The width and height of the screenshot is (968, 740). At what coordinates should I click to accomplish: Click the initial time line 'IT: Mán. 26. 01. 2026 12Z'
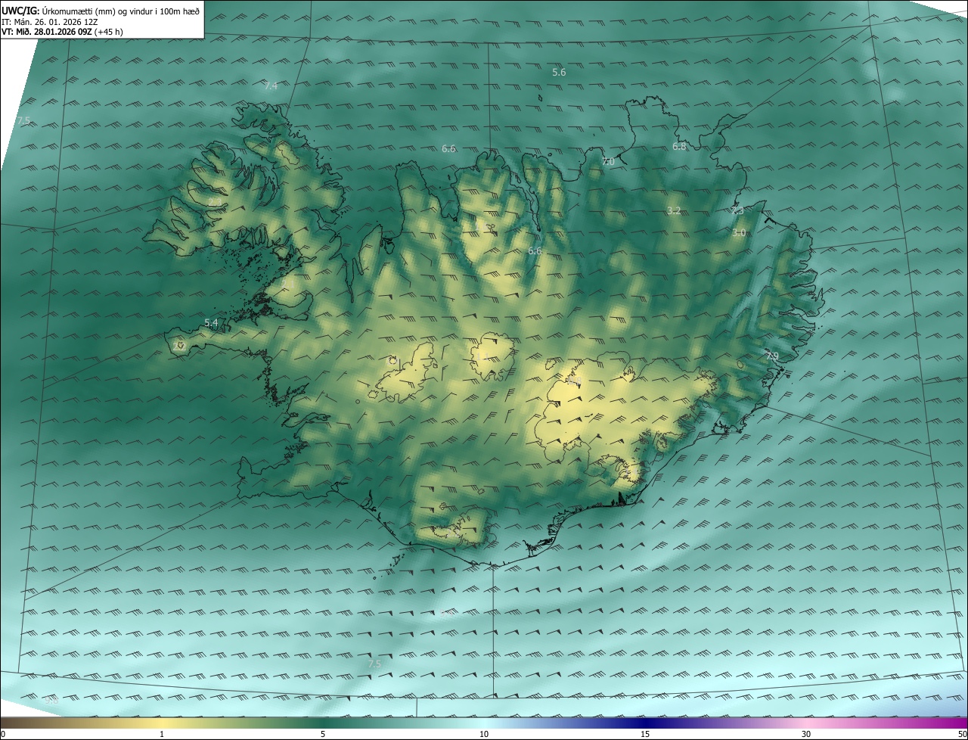coord(49,21)
